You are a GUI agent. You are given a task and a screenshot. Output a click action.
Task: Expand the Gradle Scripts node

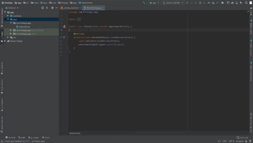pyautogui.click(x=5, y=41)
